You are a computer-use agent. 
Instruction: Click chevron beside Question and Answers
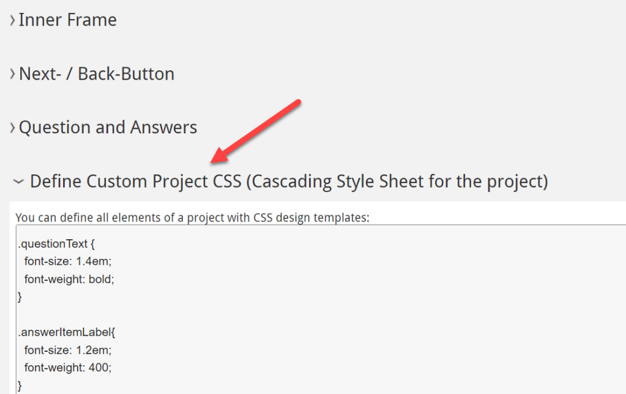click(x=12, y=128)
